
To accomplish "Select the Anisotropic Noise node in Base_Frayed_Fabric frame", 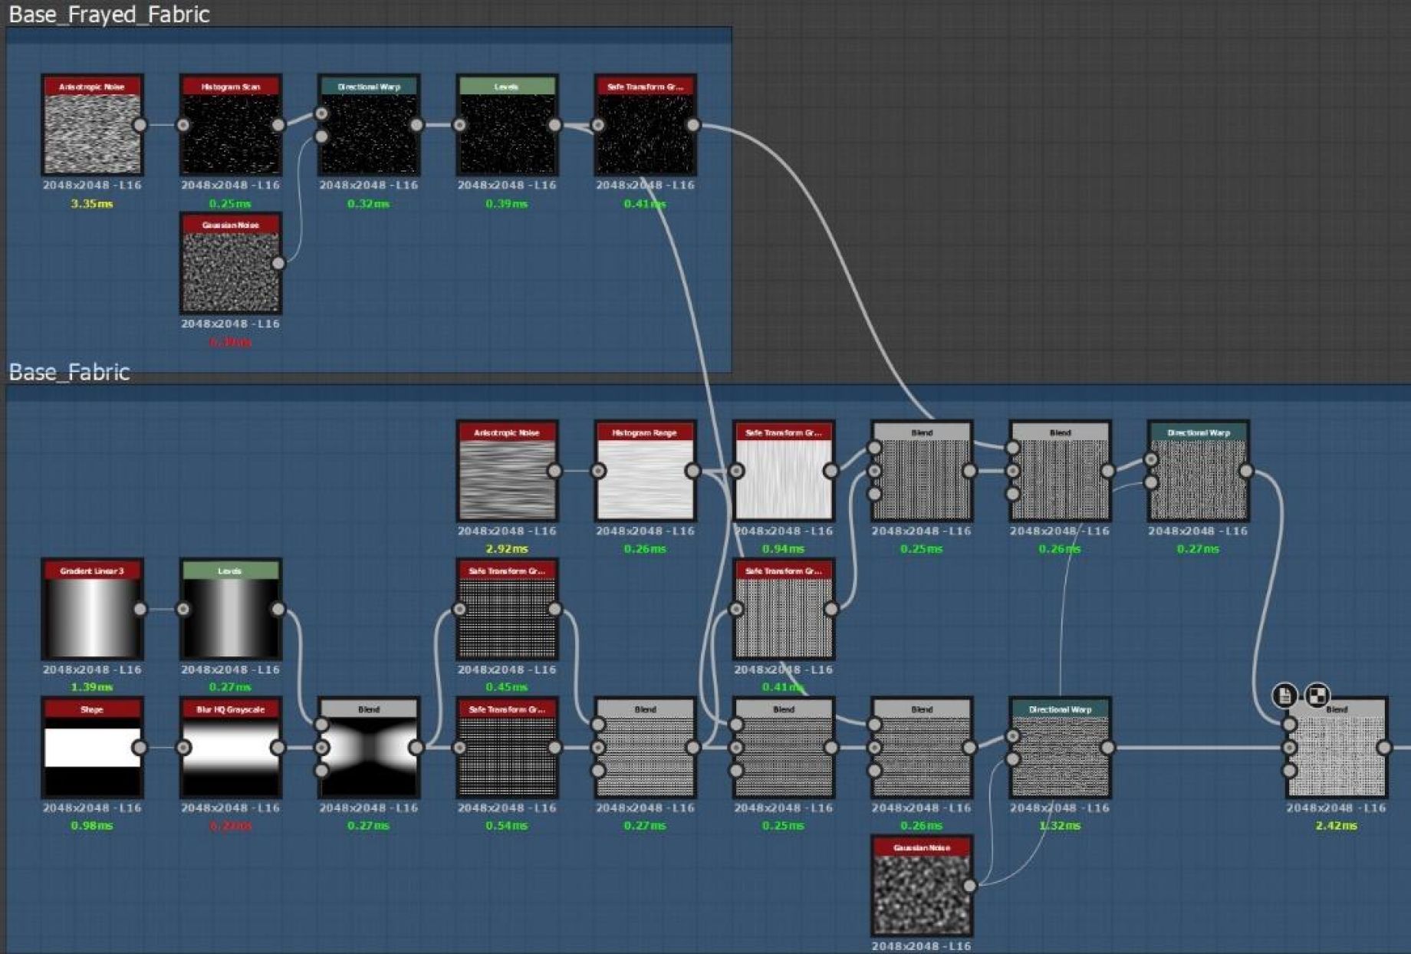I will (x=92, y=125).
